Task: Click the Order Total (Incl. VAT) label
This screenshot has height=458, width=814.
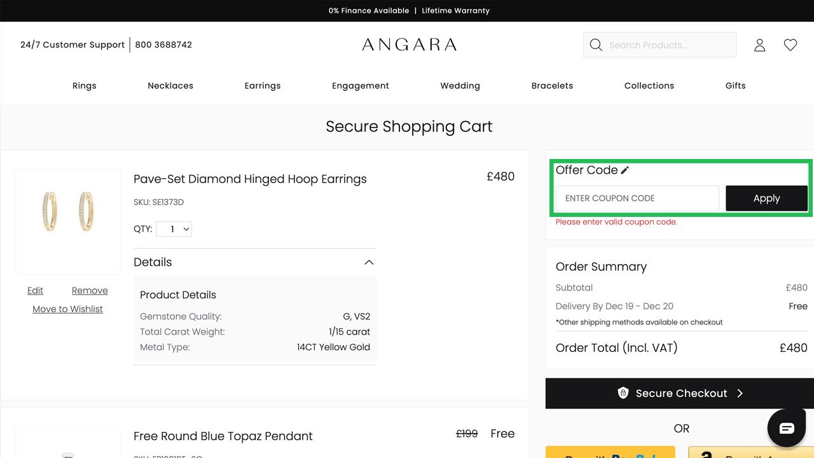Action: pos(616,348)
